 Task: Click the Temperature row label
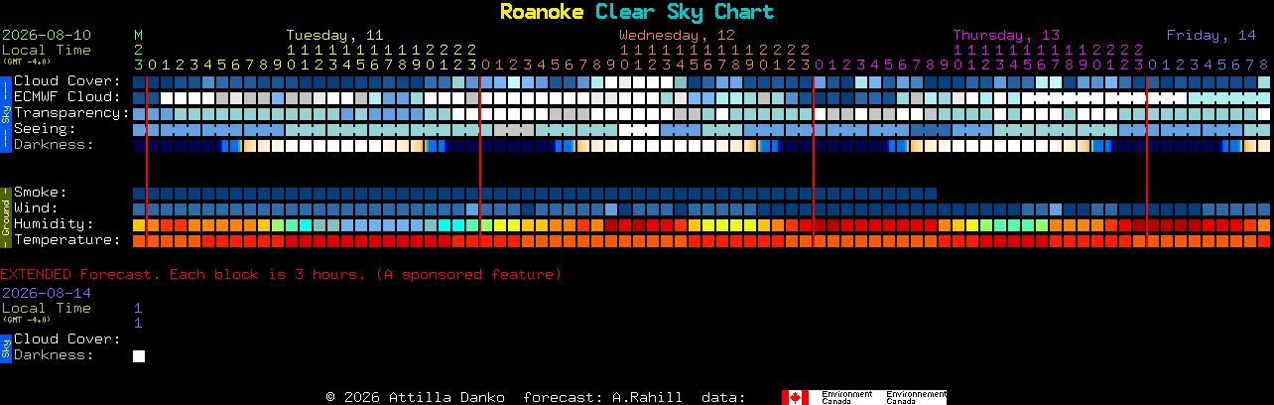click(67, 240)
